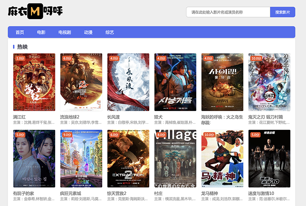Image resolution: width=306 pixels, height=206 pixels.
Task: Open the 鬼灭之刃 锻刀村篇 poster
Action: (x=269, y=82)
